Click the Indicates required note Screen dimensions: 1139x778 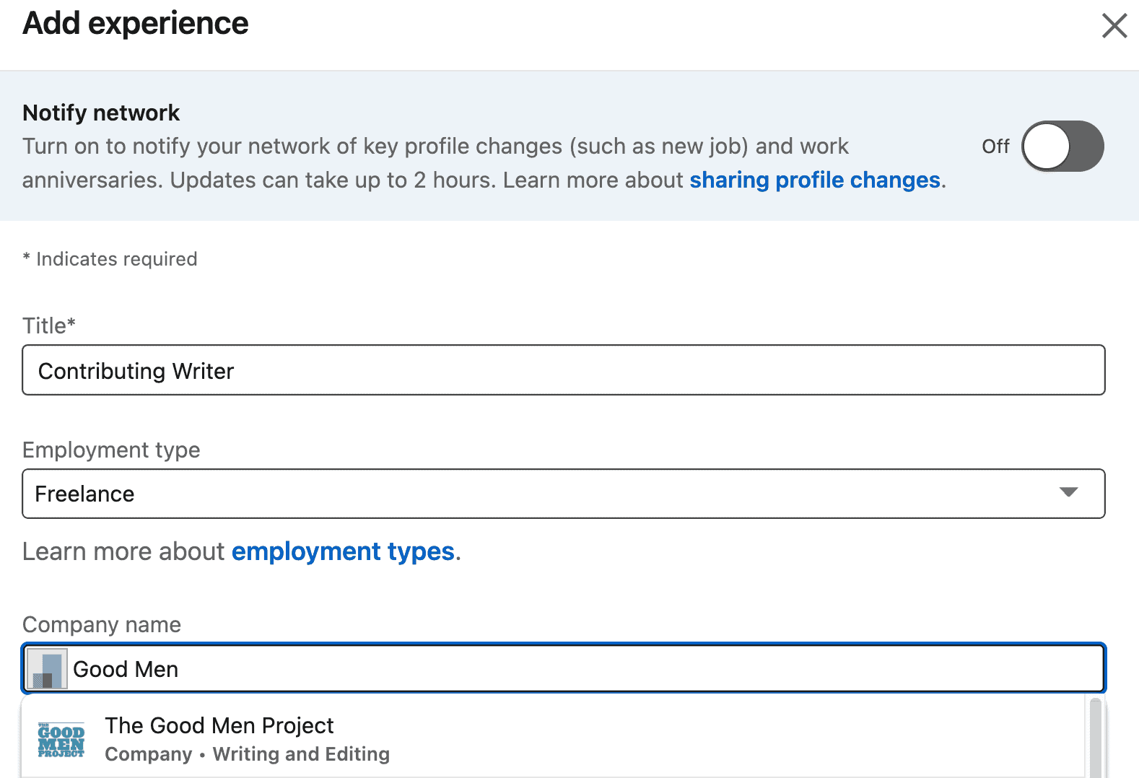110,259
